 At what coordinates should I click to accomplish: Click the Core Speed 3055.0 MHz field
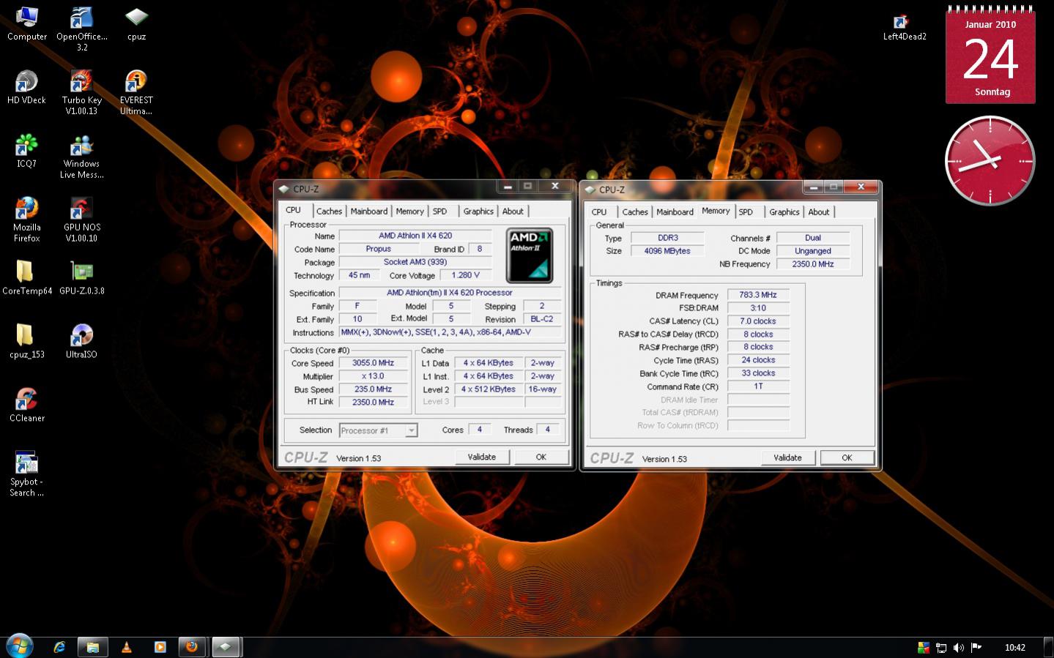tap(374, 363)
